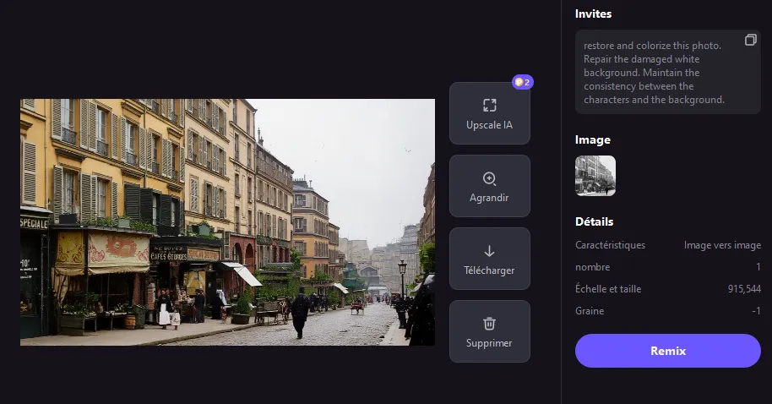The image size is (772, 404).
Task: Click the 'Échelle et taille' label
Action: [608, 289]
